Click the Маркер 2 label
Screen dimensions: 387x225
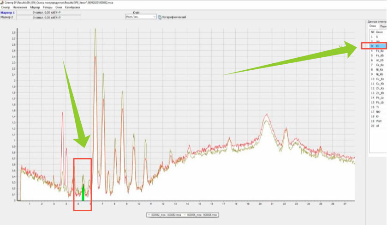coord(7,17)
